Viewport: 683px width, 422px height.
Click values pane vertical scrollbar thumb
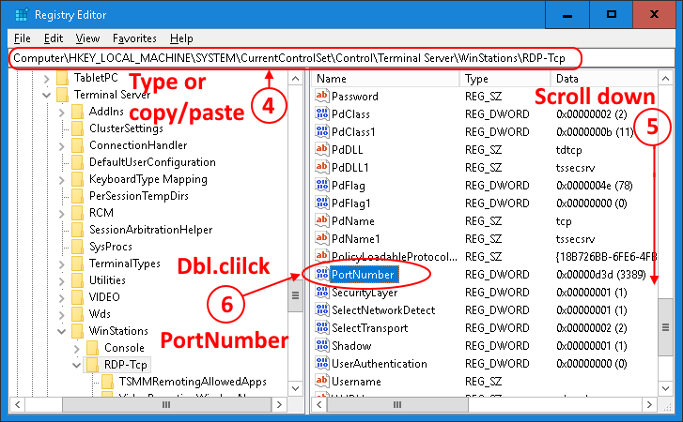[x=665, y=327]
